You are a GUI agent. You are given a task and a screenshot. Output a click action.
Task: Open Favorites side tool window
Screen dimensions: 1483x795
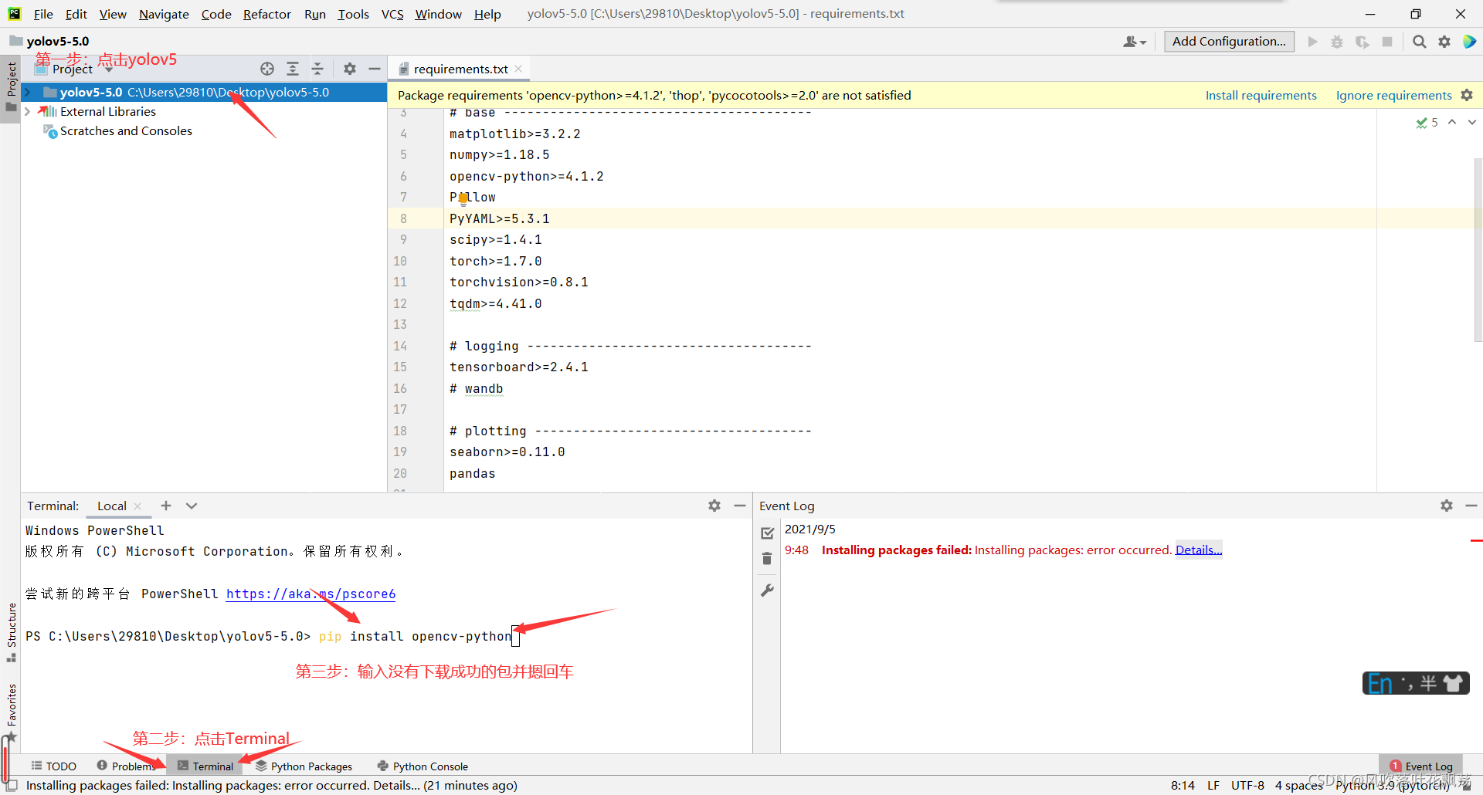point(12,712)
